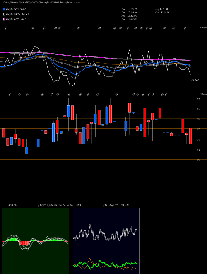Click the 35.62 last price label

195,80
